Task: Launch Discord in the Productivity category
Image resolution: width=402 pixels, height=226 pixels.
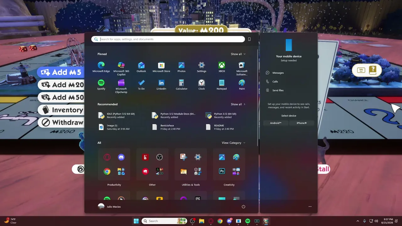Action: click(x=121, y=157)
